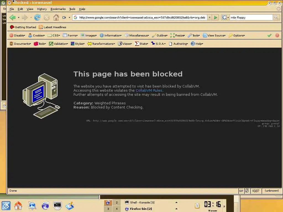Open the File menu
This screenshot has height=212, width=283.
[12, 9]
